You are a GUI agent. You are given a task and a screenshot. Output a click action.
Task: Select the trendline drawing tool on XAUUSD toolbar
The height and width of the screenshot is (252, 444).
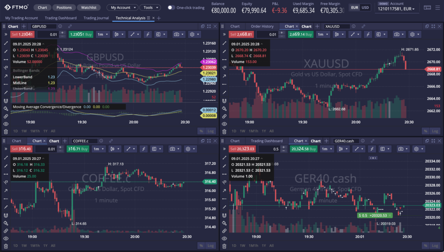(353, 34)
